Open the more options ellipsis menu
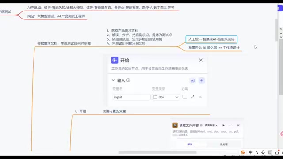Viewport: 283px width, 159px height. click(x=231, y=125)
